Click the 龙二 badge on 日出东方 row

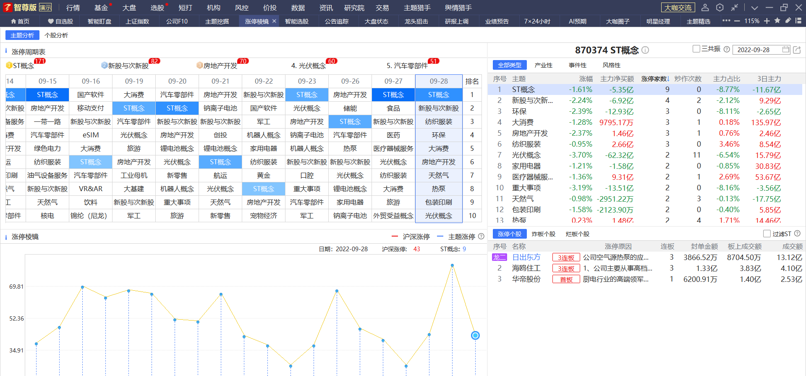[x=500, y=258]
